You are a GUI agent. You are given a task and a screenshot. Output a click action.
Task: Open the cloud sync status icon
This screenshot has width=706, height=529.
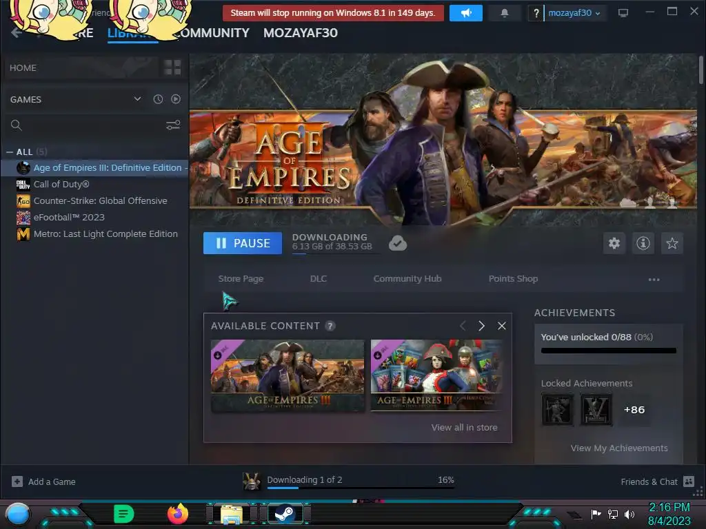pyautogui.click(x=398, y=243)
